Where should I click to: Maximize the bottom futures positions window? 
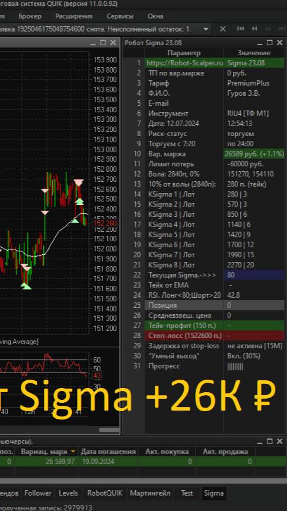point(269,441)
